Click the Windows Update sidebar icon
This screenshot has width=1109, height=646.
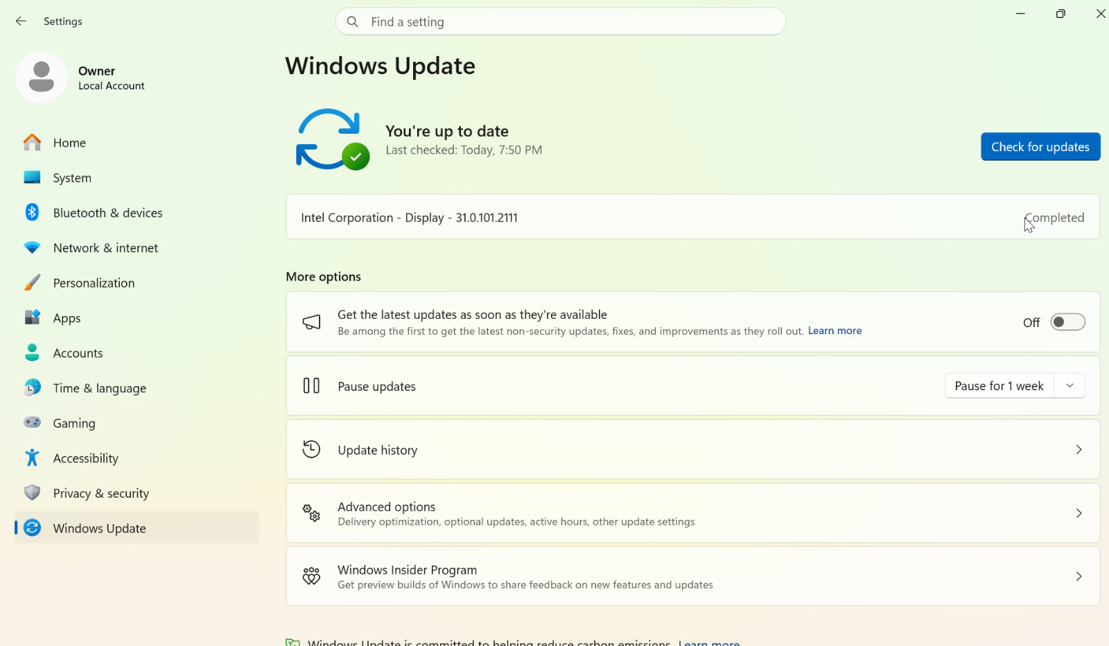pos(32,528)
